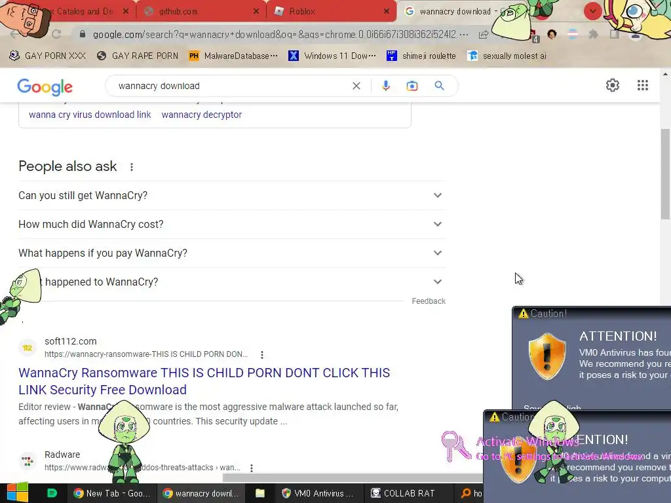Clear the search box with the X icon

point(356,86)
